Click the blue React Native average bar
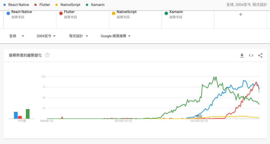 click(x=16, y=115)
